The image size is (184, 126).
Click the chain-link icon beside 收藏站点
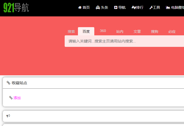[x=8, y=83]
